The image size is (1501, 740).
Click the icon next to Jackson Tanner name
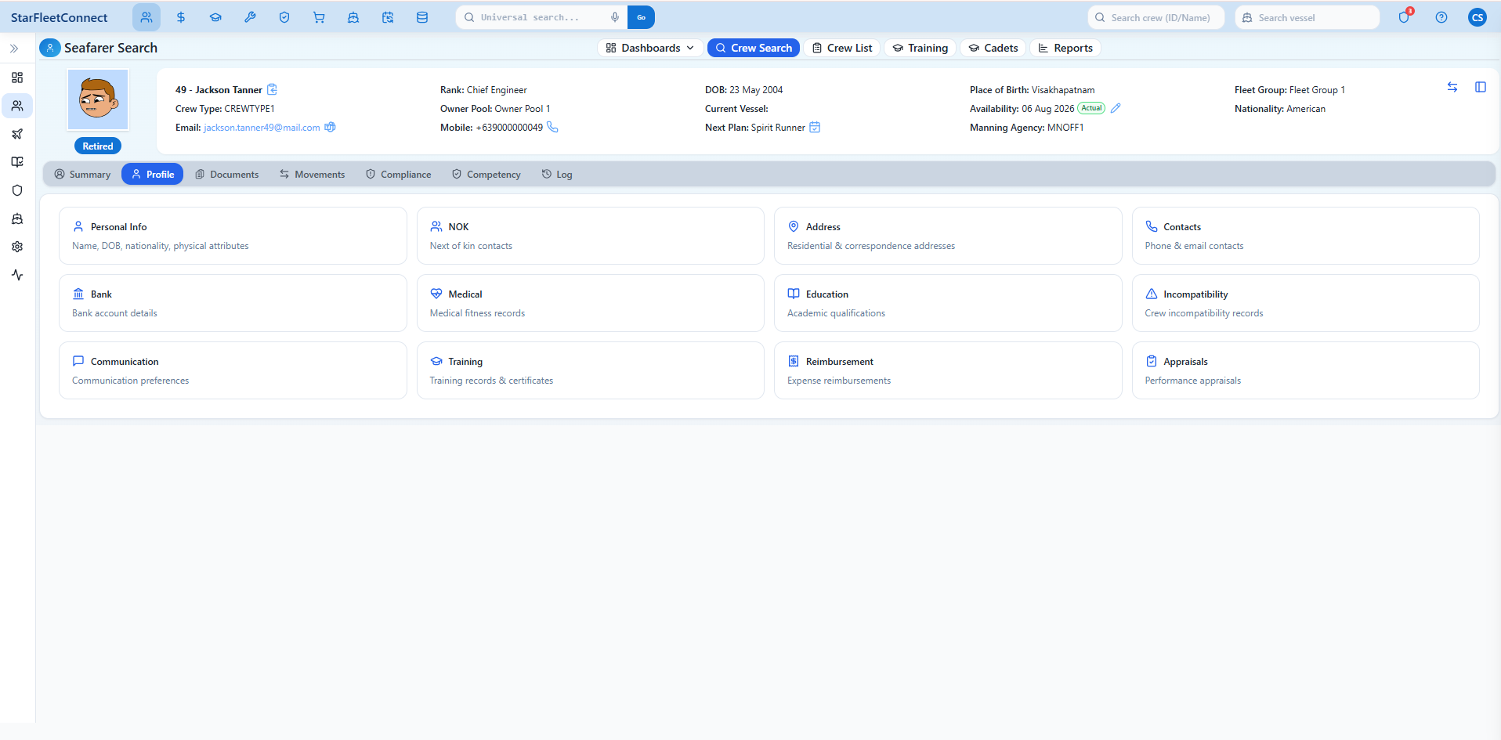(272, 89)
